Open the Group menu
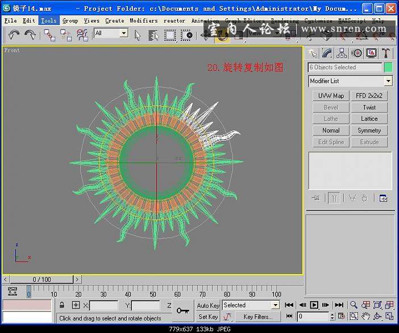Screen dimensions: 399x333 pyautogui.click(x=70, y=20)
